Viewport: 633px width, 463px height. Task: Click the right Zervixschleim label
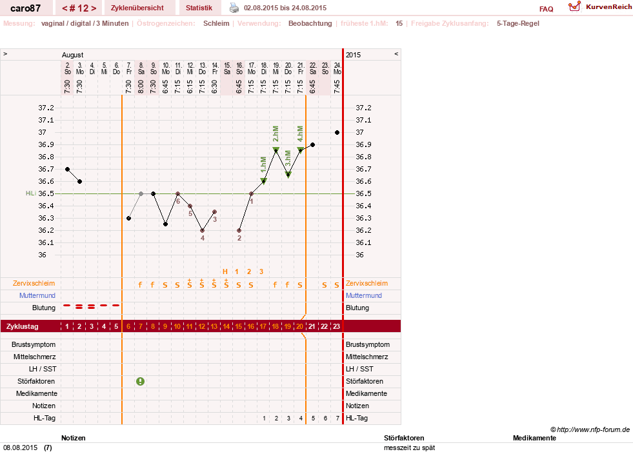point(367,283)
